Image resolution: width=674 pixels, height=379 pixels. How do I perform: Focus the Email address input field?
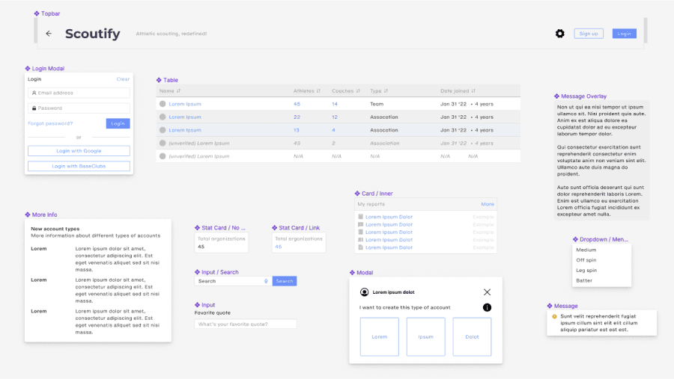[79, 93]
